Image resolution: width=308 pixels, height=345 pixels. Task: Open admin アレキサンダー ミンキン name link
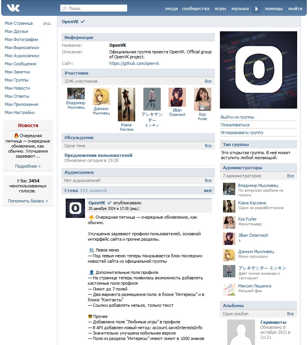[x=262, y=268]
